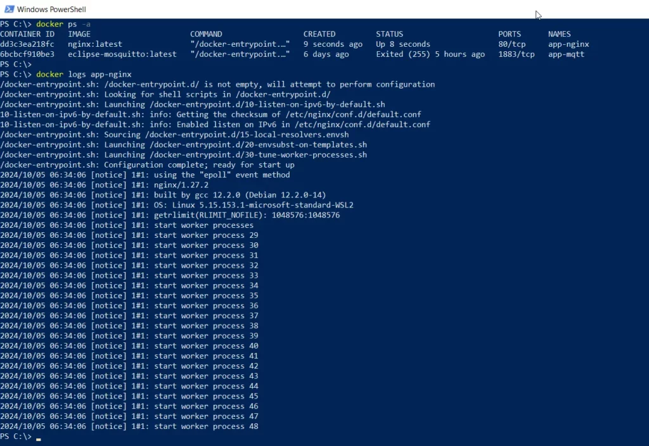This screenshot has height=446, width=649.
Task: Click 'start worker process 44' line
Action: 129,386
